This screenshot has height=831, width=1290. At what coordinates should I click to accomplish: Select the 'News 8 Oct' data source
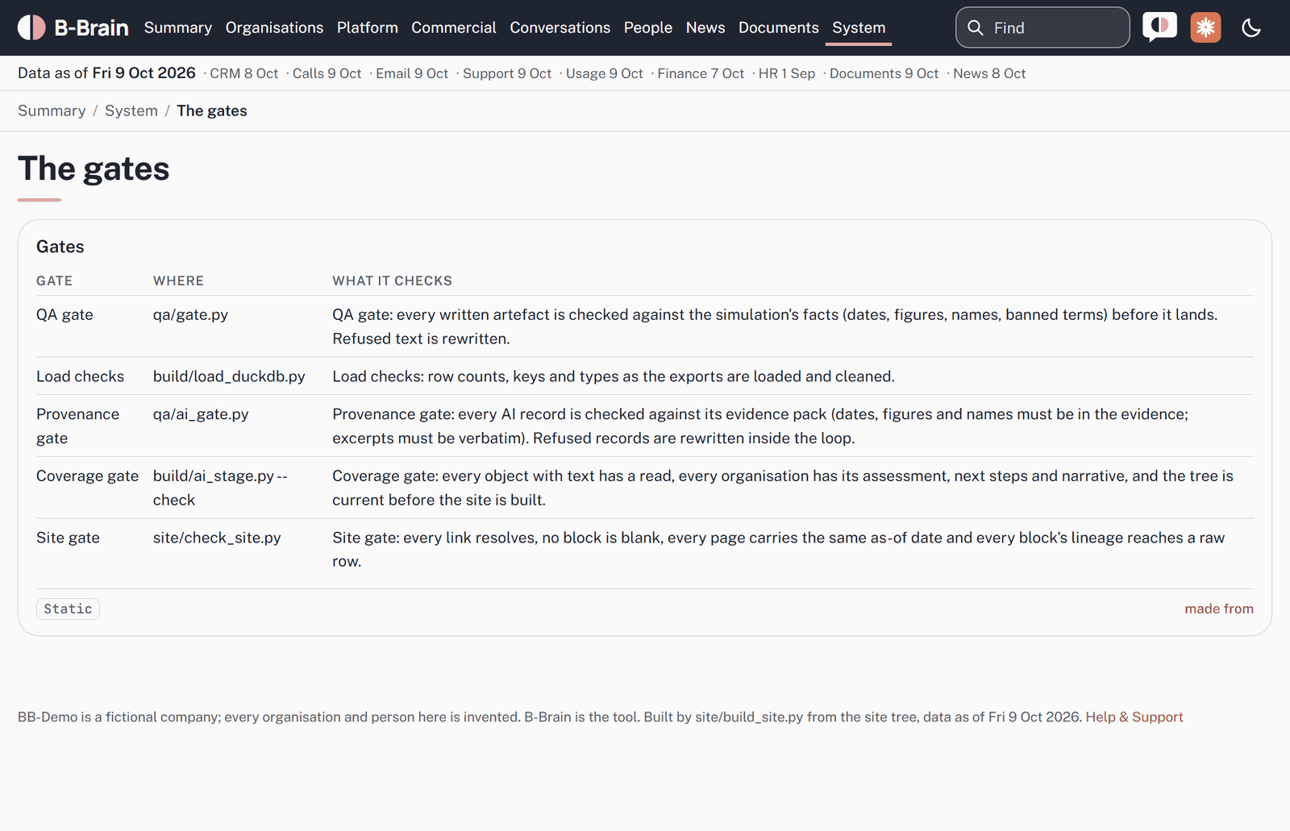pyautogui.click(x=989, y=73)
